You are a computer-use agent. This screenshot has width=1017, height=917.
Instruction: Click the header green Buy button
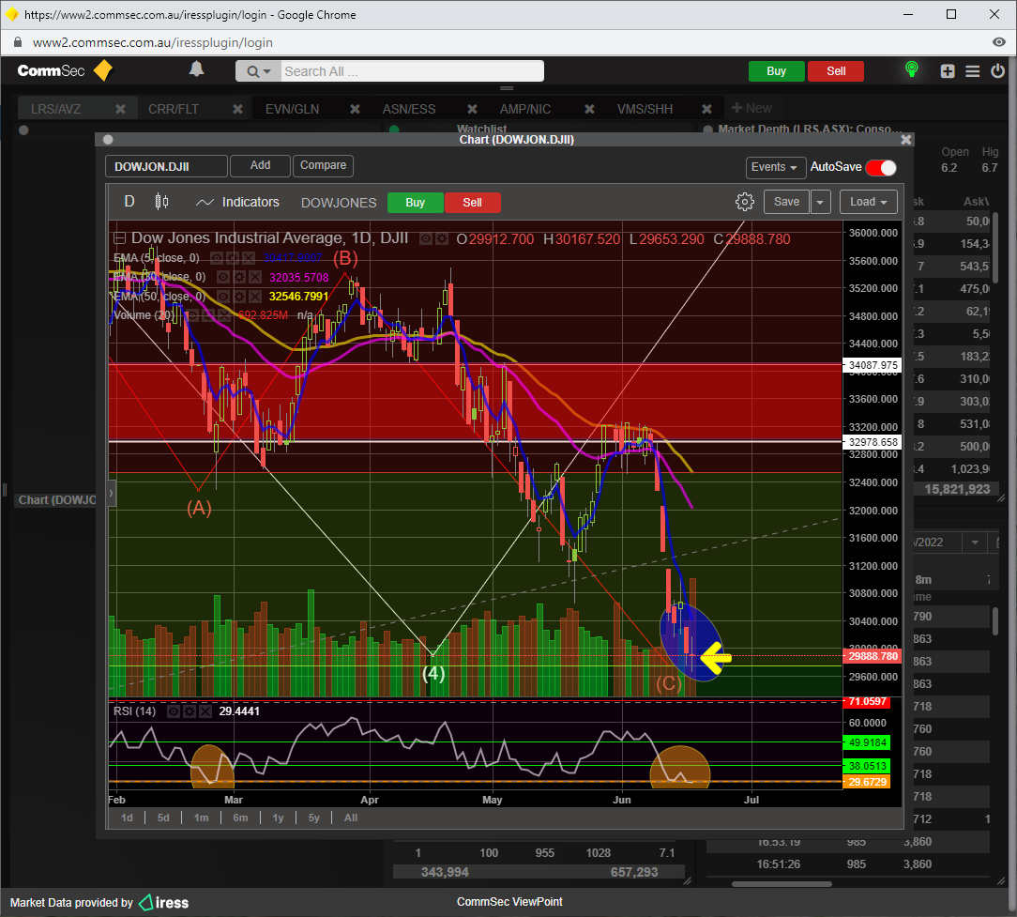click(777, 71)
